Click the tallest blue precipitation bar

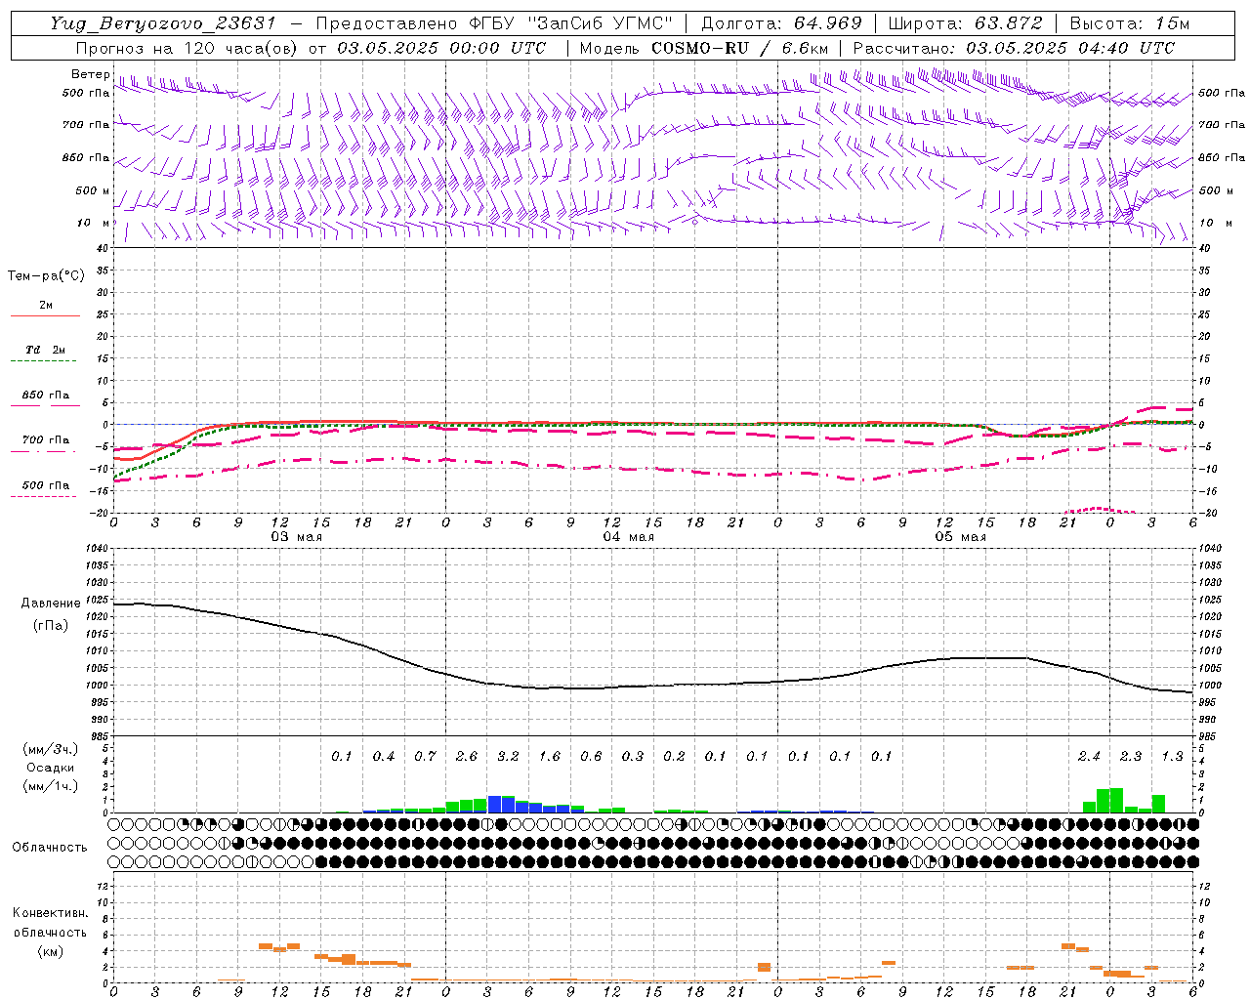(x=494, y=804)
